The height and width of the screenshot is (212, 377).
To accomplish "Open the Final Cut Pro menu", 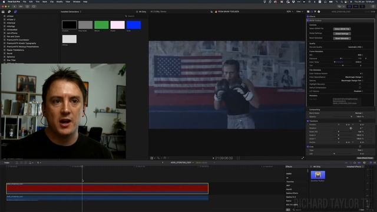I will pos(14,2).
